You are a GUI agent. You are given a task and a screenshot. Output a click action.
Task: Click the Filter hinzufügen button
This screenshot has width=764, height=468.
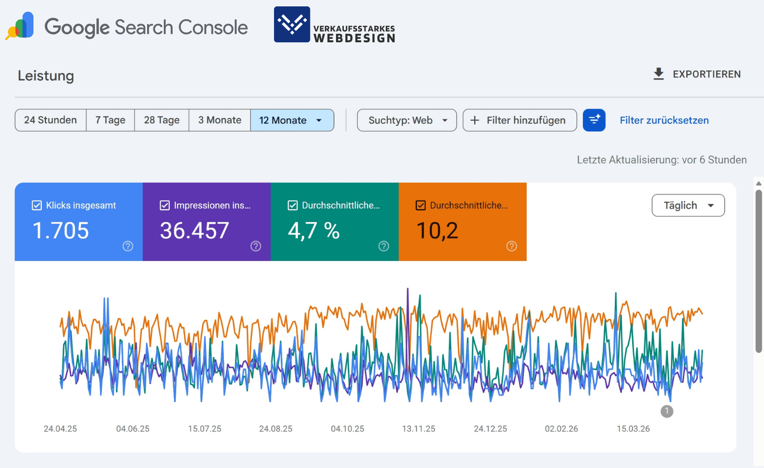520,120
